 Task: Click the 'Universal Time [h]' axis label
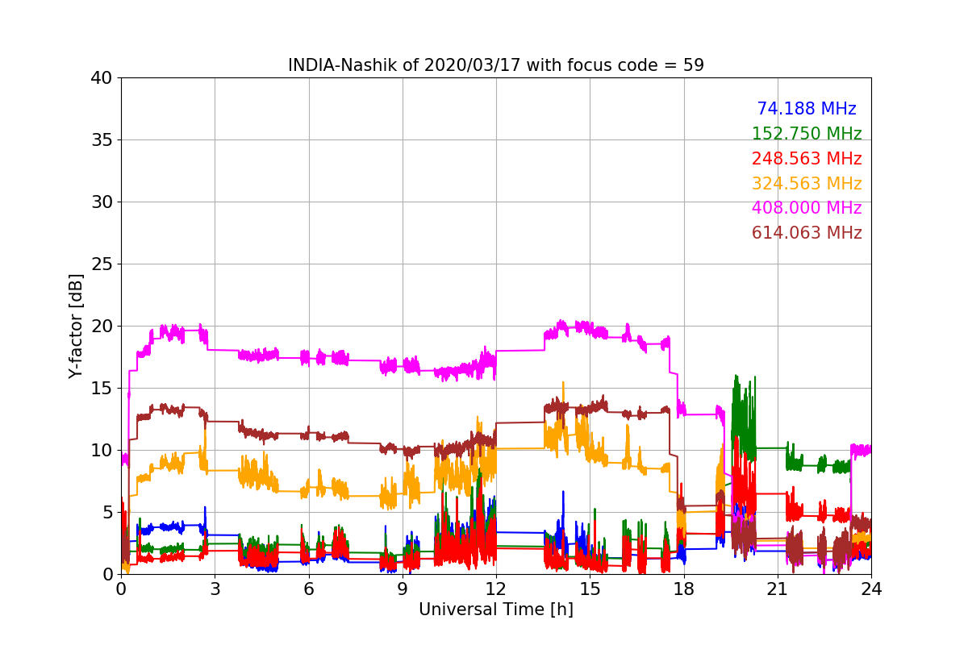(x=496, y=610)
